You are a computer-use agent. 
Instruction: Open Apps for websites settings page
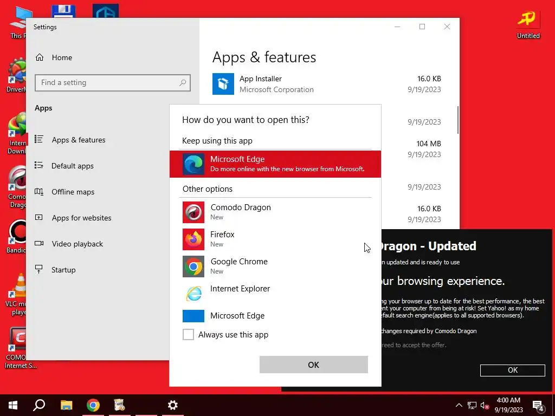click(81, 218)
